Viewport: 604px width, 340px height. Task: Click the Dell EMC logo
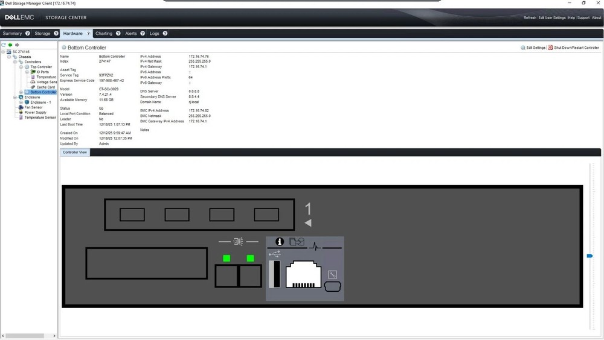[19, 17]
